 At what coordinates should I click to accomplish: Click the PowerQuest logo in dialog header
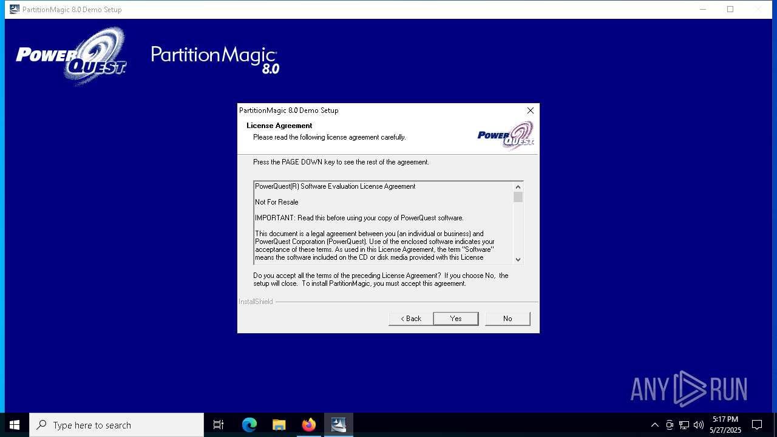pyautogui.click(x=506, y=135)
